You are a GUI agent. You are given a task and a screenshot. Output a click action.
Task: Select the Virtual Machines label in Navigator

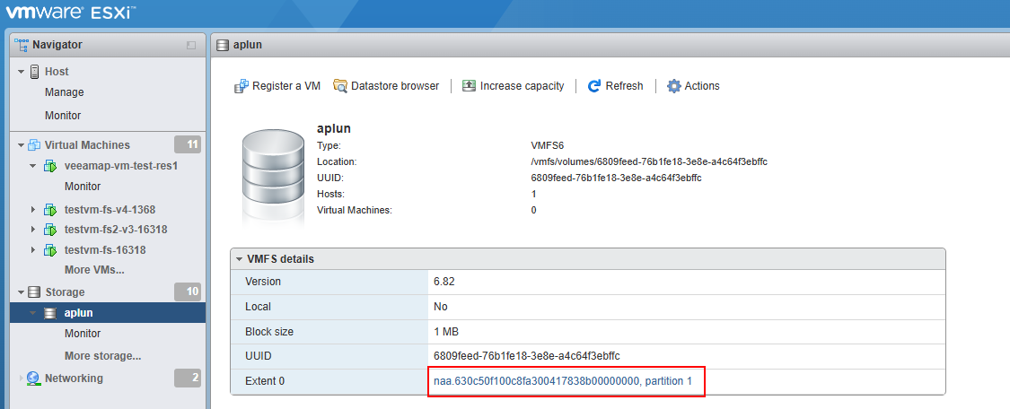click(88, 145)
